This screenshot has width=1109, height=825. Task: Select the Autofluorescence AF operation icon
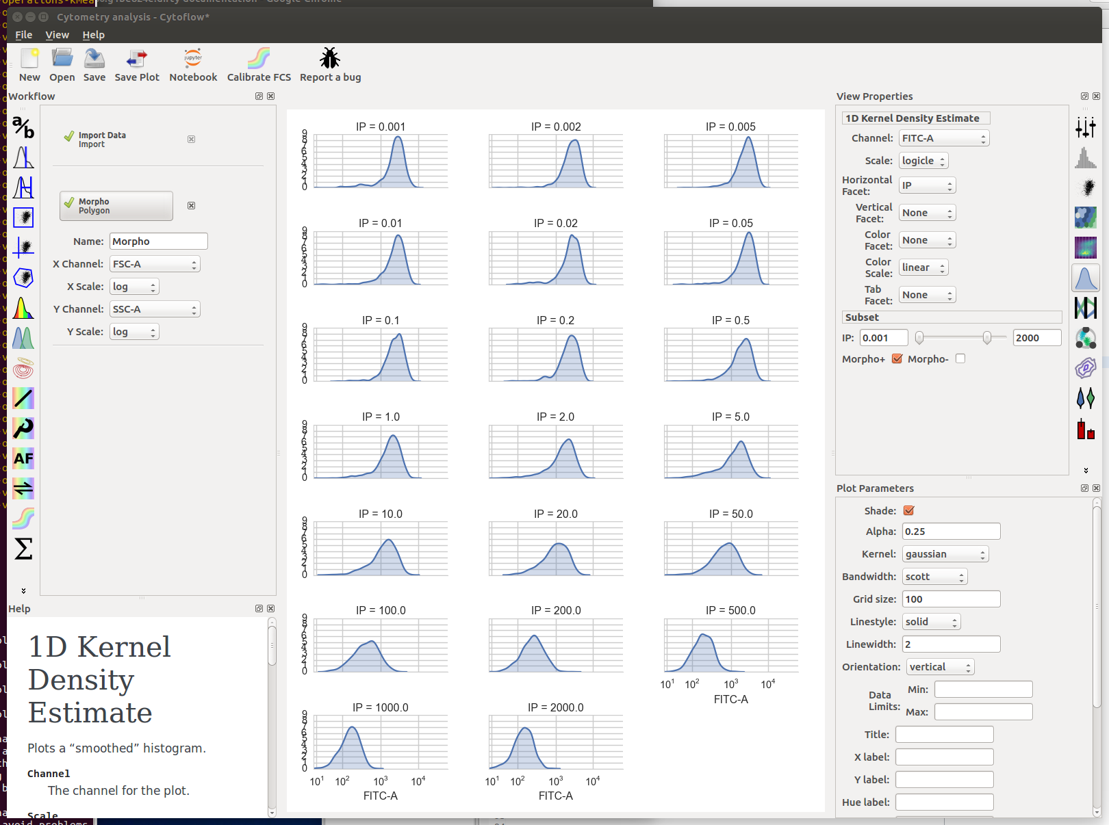point(23,458)
